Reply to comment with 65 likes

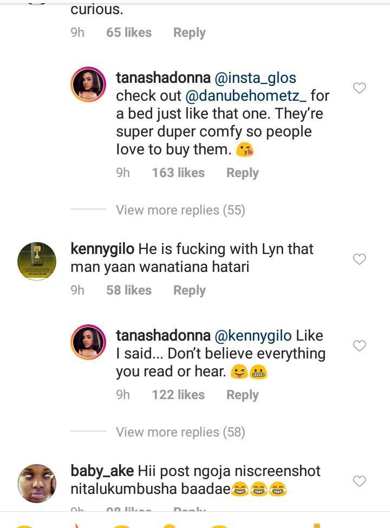point(189,32)
